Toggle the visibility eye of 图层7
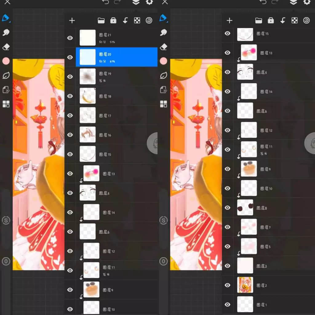This screenshot has width=315, height=315. [x=227, y=227]
